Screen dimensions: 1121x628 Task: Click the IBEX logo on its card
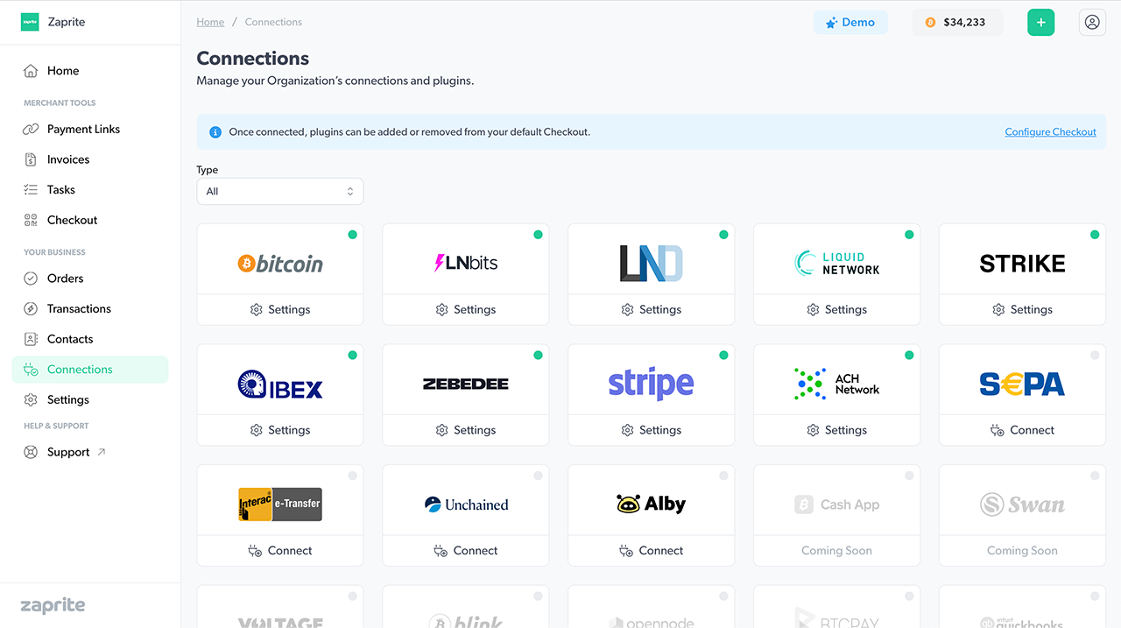click(280, 385)
